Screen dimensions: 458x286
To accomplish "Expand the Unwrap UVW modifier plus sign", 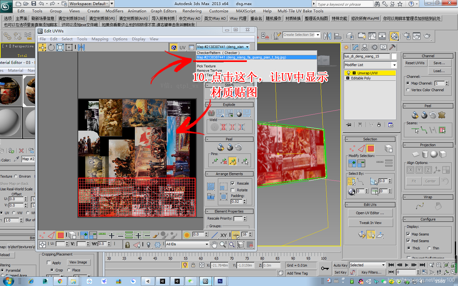I will pos(354,73).
